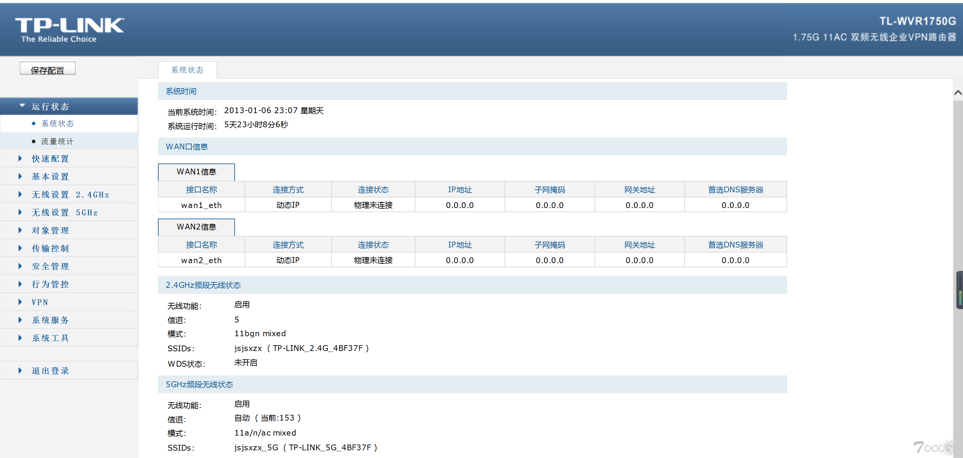Click the WAN口信息 section header
This screenshot has height=458, width=963.
point(472,146)
